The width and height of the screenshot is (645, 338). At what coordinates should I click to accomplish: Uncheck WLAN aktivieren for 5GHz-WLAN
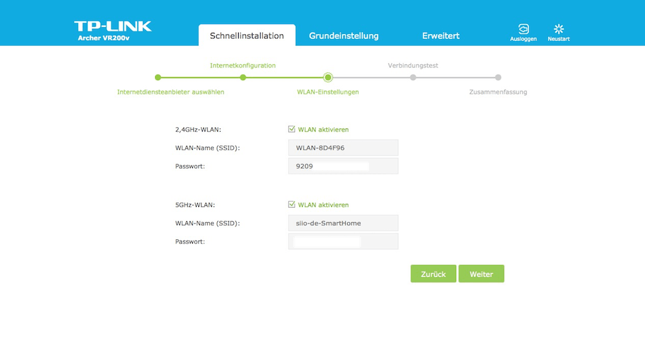292,205
